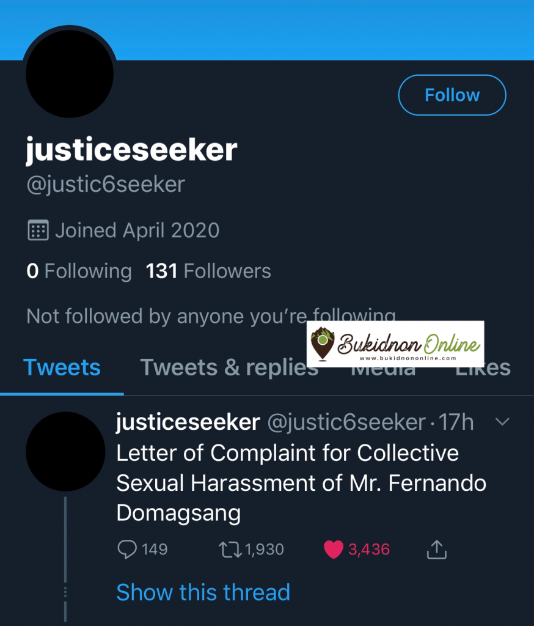Click the reply speech bubble icon
Viewport: 534px width, 626px height.
[127, 550]
